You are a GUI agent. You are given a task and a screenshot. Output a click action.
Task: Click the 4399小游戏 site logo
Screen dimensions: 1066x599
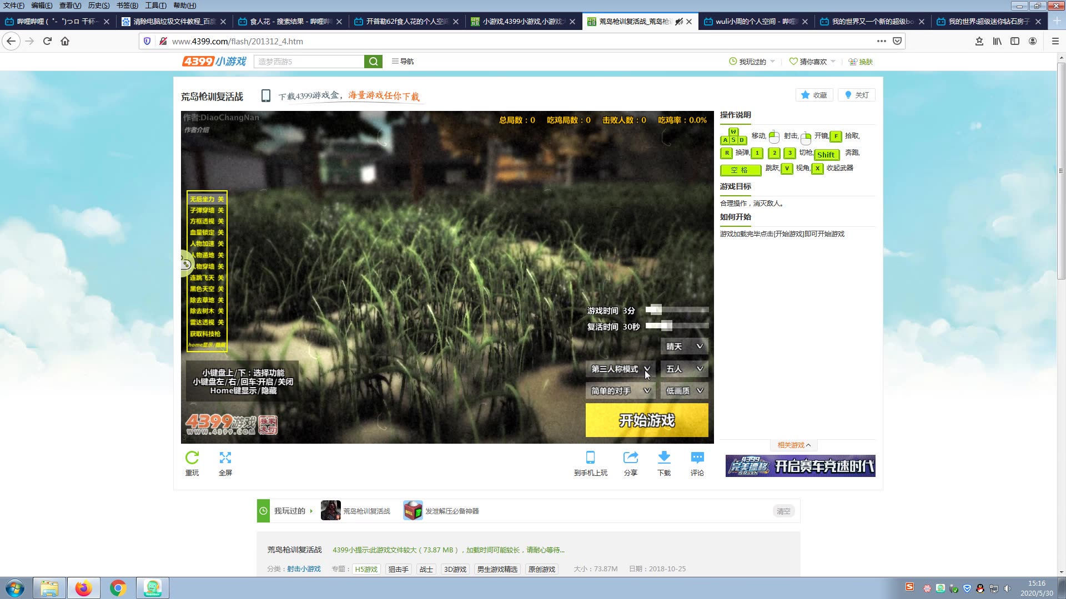pos(214,62)
